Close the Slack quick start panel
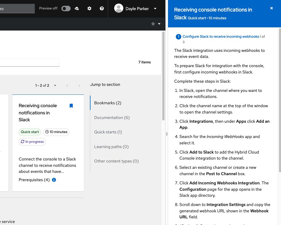 (271, 8)
